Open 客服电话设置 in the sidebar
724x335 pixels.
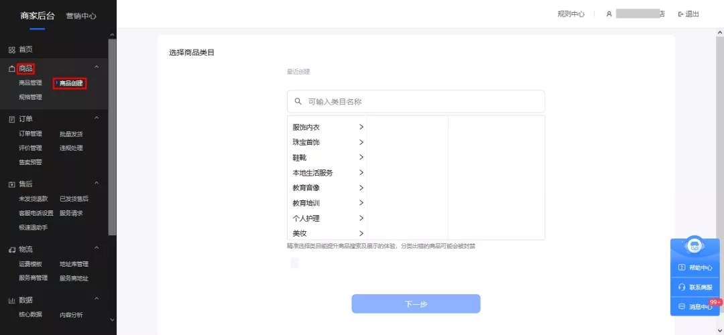point(36,213)
